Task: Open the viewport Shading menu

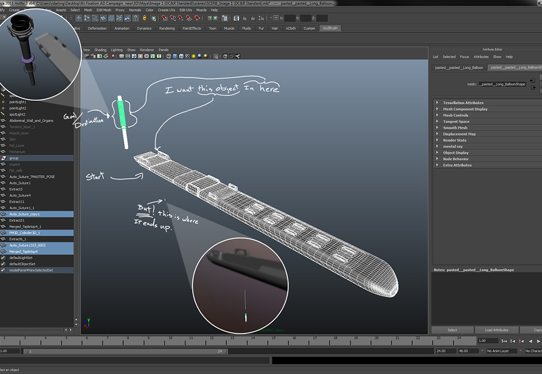Action: tap(100, 50)
